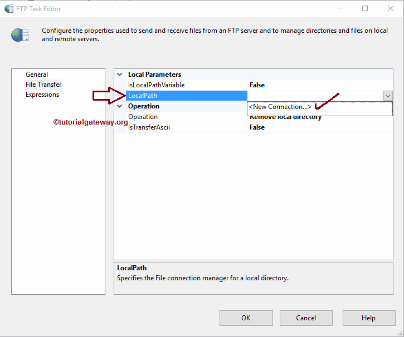Click the empty LocalPath value field

315,96
